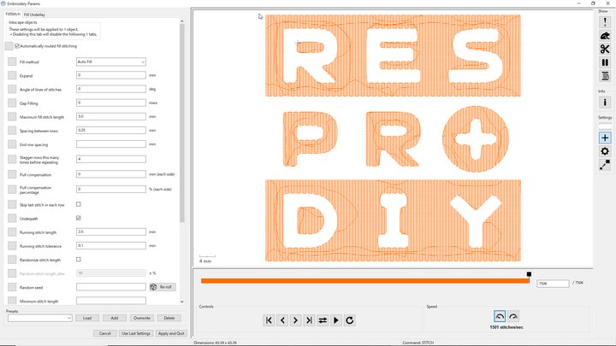Screen dimensions: 616x346
Task: Focus Minimum stitch length field
Action: 110,301
